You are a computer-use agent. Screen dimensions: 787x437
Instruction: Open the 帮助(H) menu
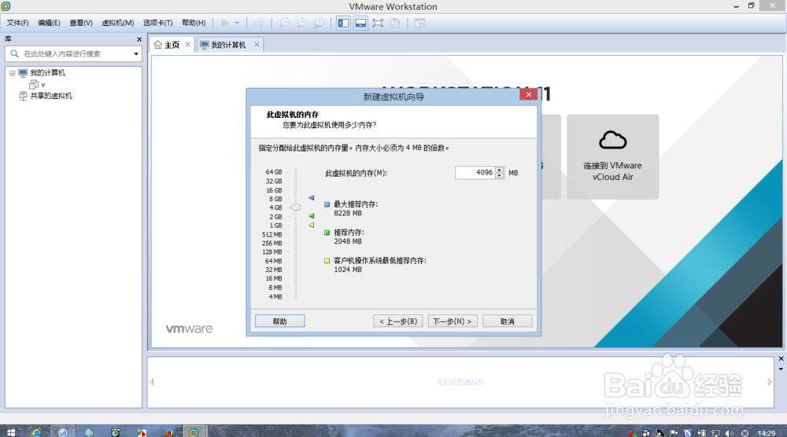[194, 23]
